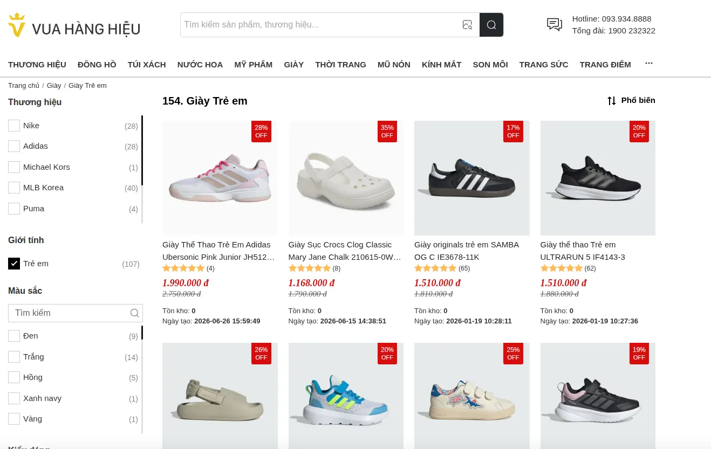Click the 28% OFF badge on pink Adidas

(x=261, y=132)
